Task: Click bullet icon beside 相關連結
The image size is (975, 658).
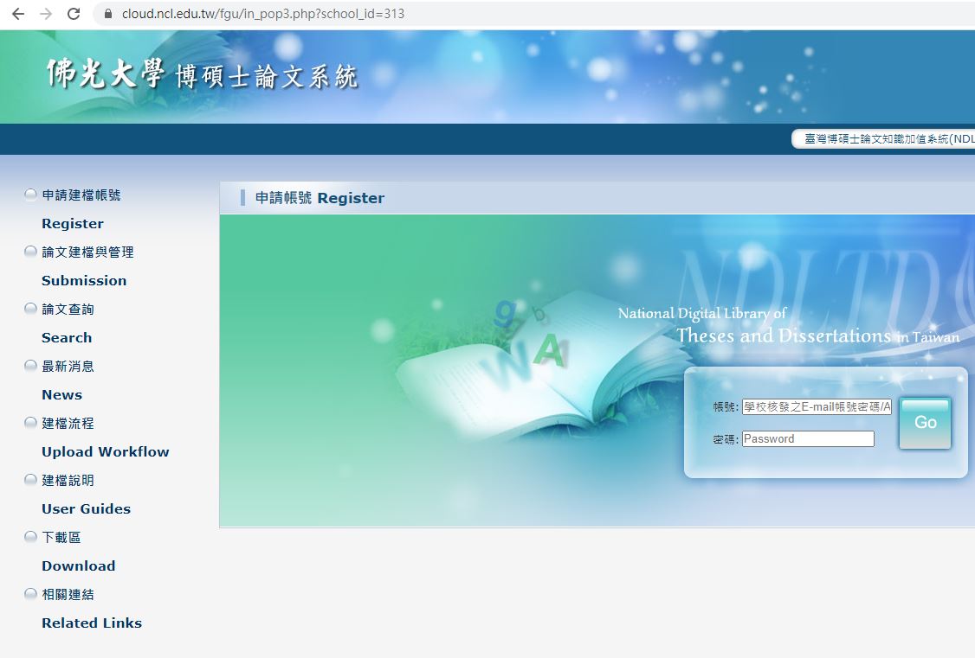Action: [30, 594]
